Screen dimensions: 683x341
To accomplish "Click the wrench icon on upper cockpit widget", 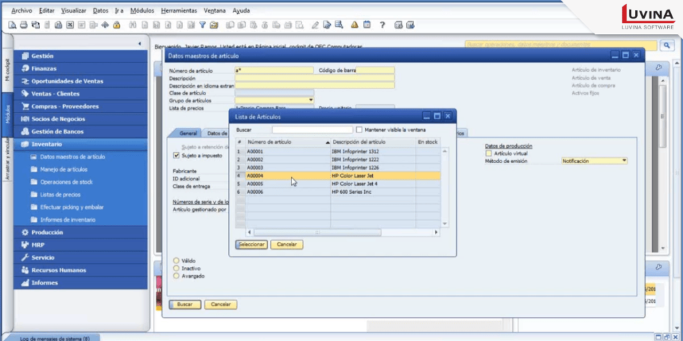I will 658,67.
